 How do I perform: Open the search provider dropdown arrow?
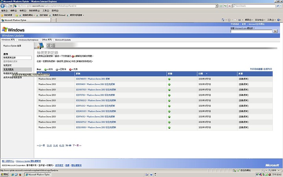tap(281, 6)
